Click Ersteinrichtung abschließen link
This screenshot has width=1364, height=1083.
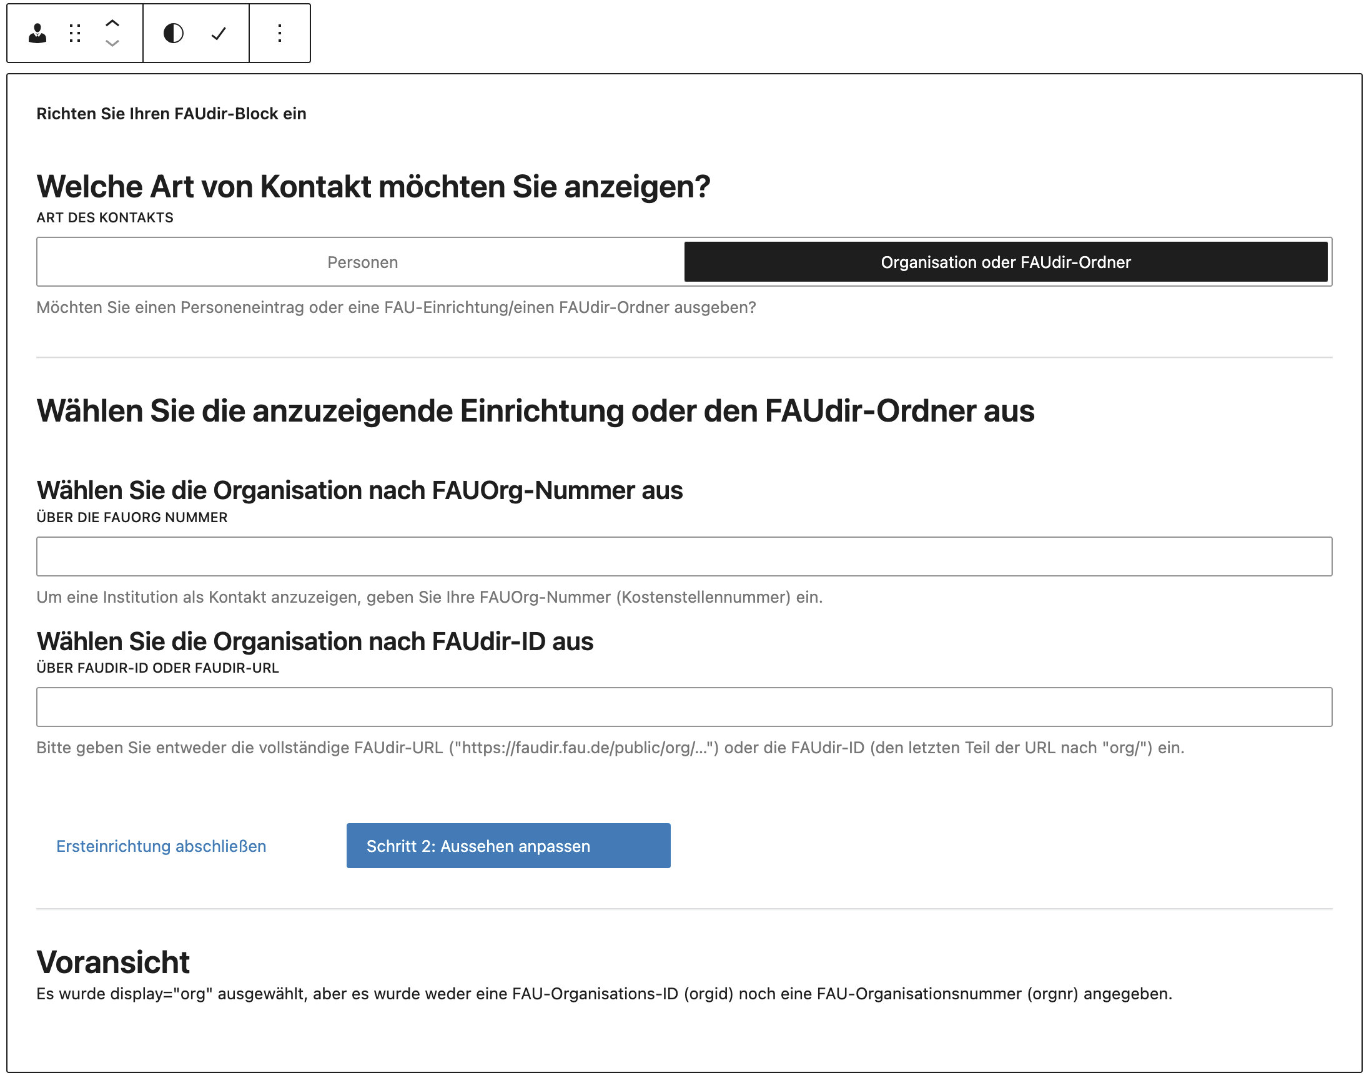161,846
